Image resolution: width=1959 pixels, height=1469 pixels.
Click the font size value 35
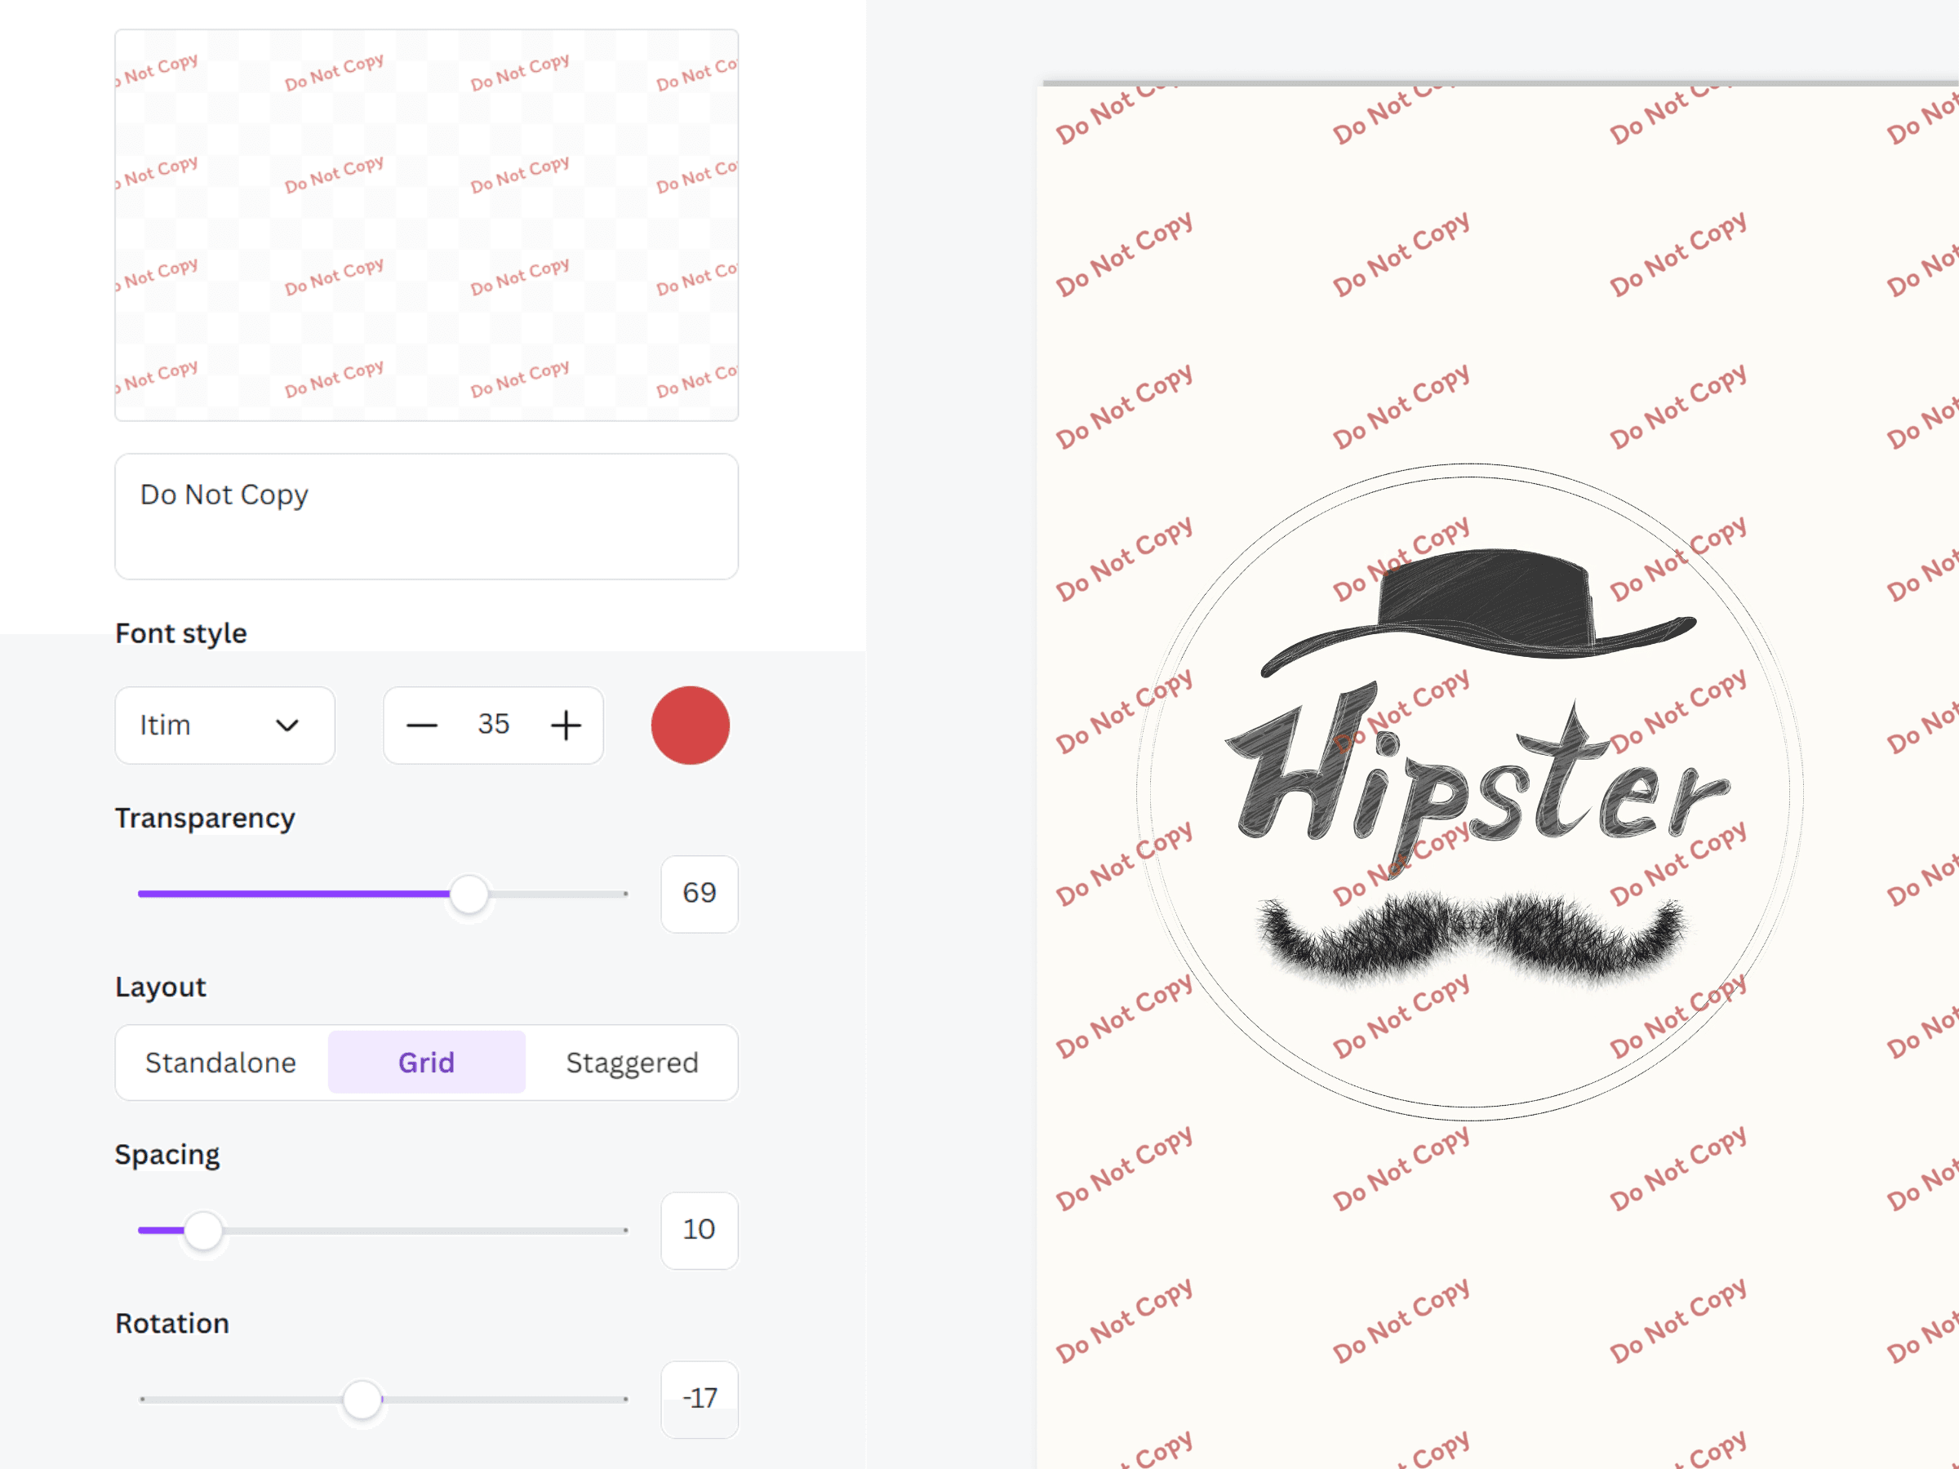coord(494,725)
